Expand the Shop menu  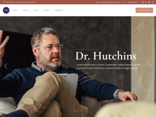pos(47,10)
